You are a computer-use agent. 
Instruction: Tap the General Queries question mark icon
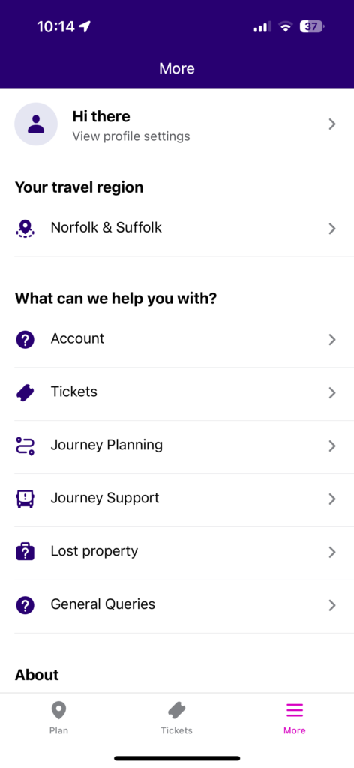pyautogui.click(x=25, y=605)
